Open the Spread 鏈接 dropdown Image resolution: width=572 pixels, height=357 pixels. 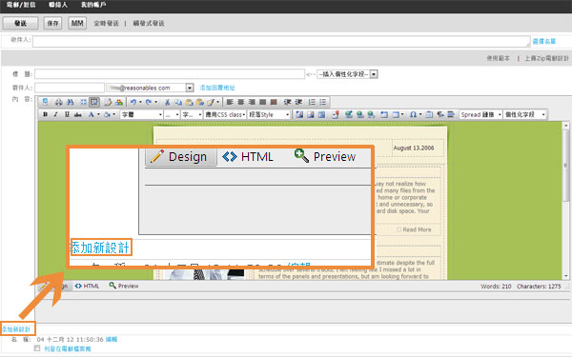click(480, 114)
